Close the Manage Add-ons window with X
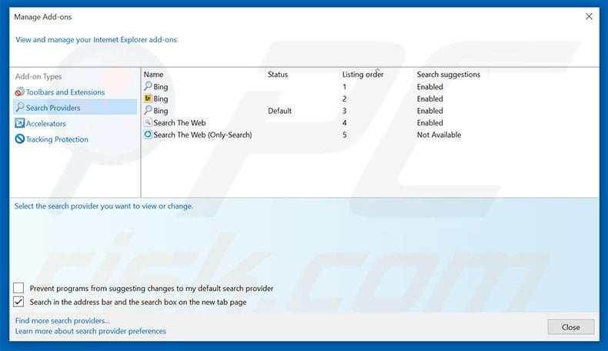This screenshot has height=351, width=608. [589, 16]
